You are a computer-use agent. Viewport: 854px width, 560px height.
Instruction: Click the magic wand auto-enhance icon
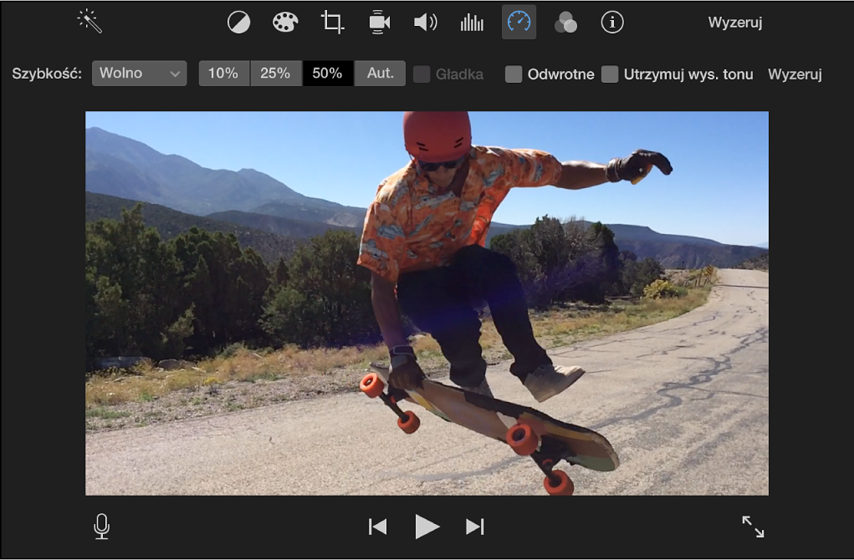point(89,22)
